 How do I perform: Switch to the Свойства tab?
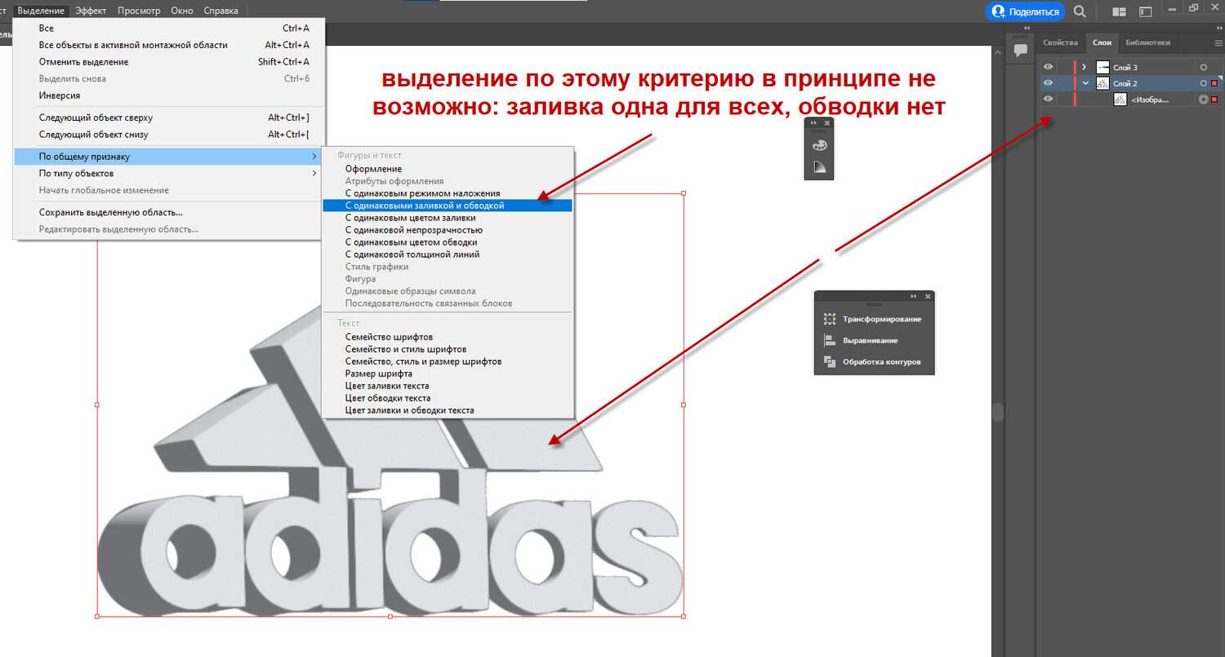point(1060,42)
